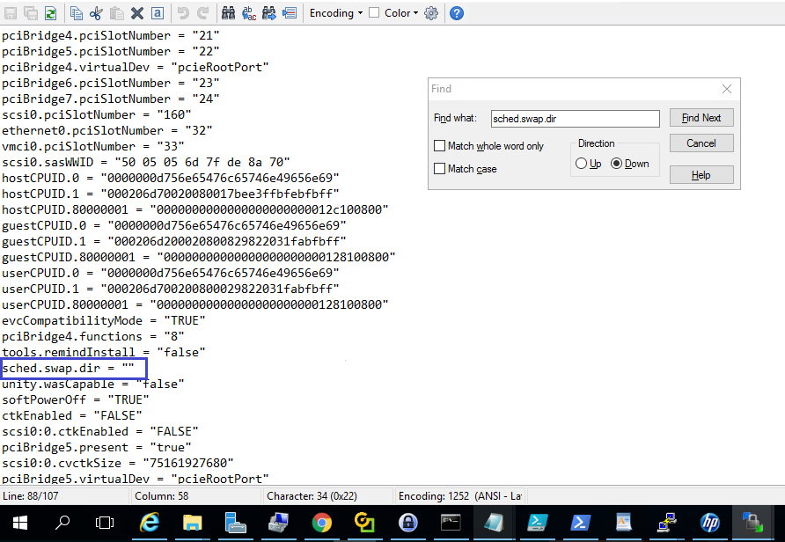The width and height of the screenshot is (785, 542).
Task: Click the Copy icon in toolbar
Action: (x=77, y=13)
